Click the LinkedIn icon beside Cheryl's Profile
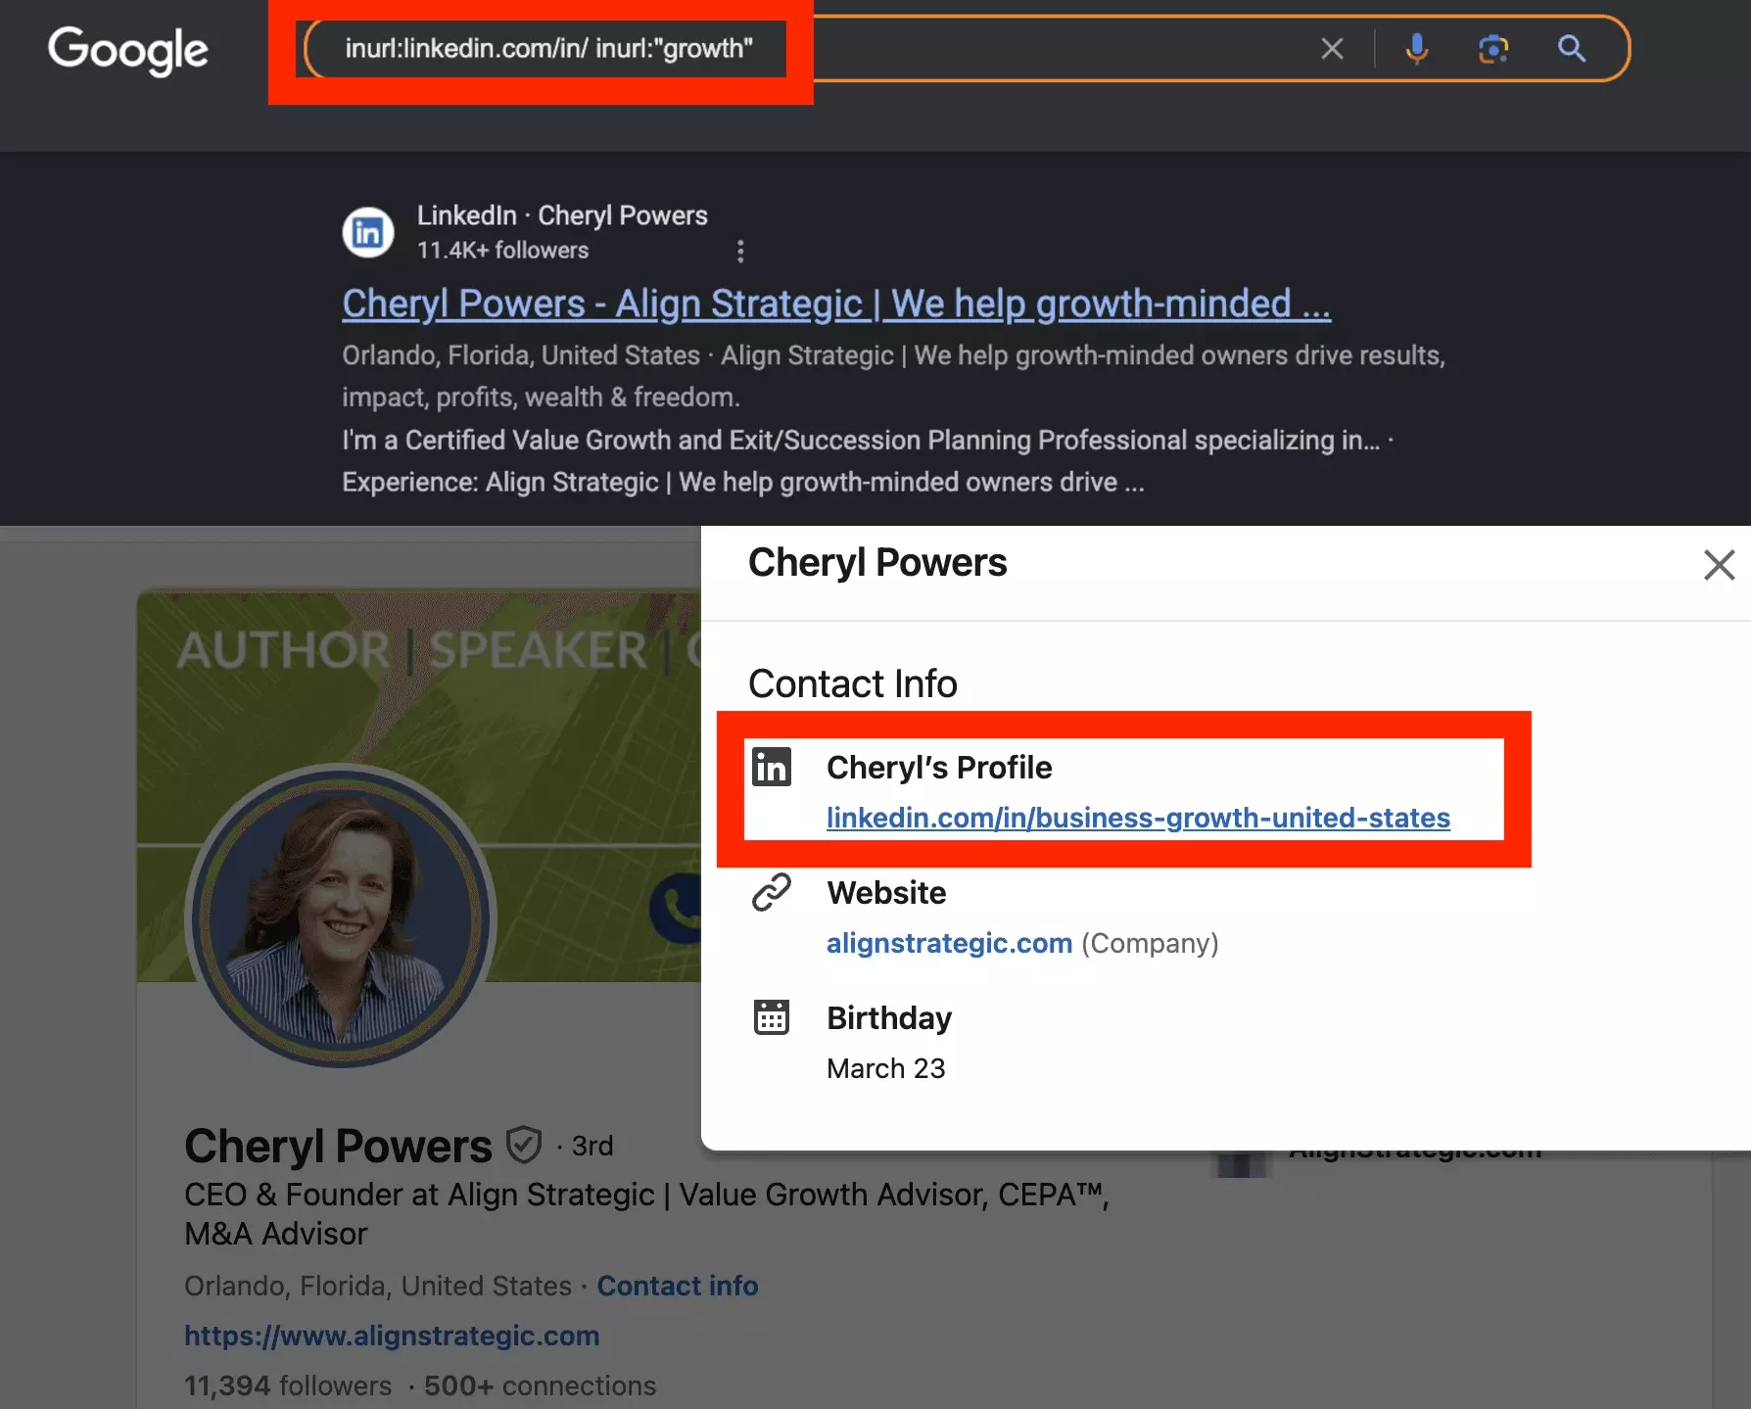This screenshot has width=1751, height=1409. click(773, 767)
